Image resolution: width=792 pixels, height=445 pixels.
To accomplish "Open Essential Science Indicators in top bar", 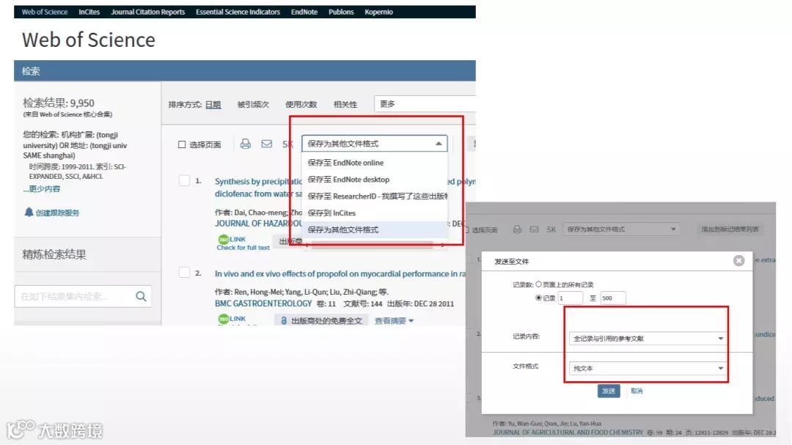I will (x=238, y=12).
